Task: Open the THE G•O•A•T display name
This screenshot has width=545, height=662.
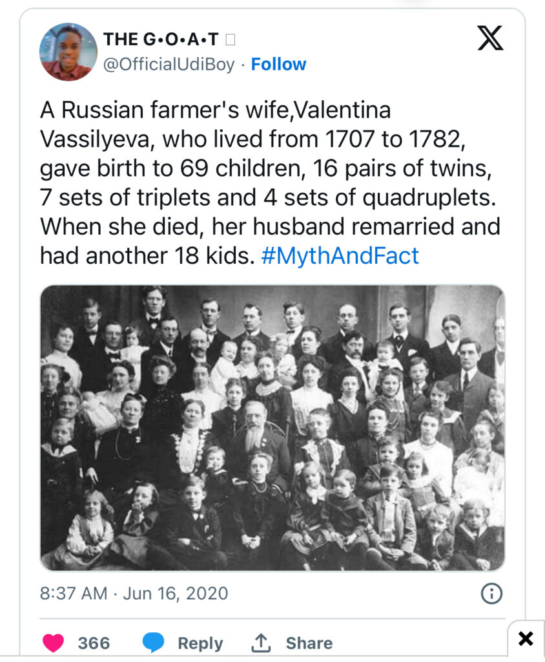Action: [161, 39]
